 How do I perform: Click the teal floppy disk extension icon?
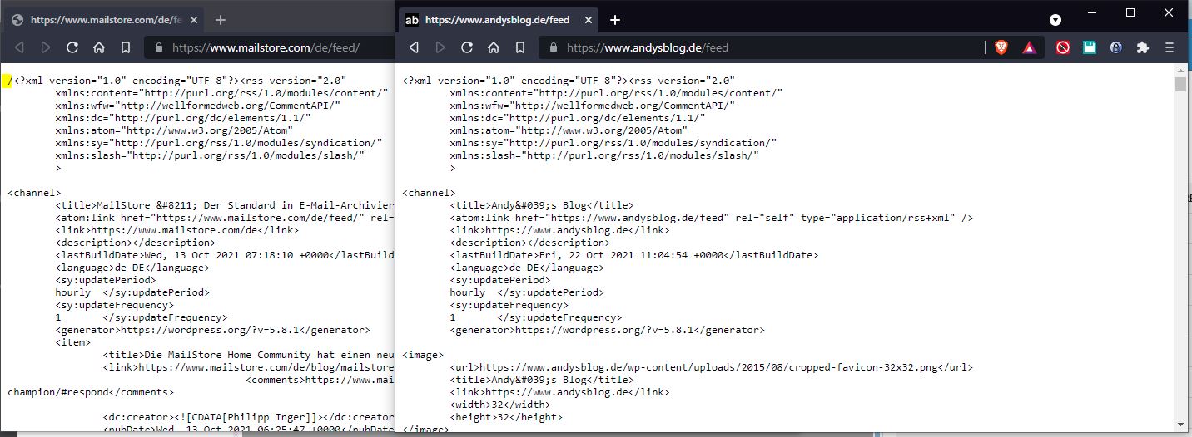[1090, 47]
